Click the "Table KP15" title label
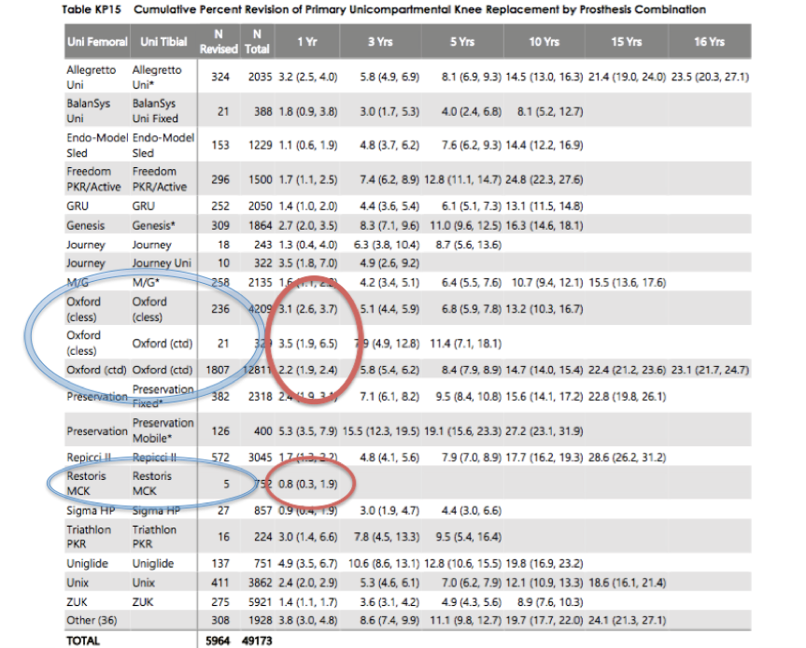The width and height of the screenshot is (806, 648). (x=92, y=9)
